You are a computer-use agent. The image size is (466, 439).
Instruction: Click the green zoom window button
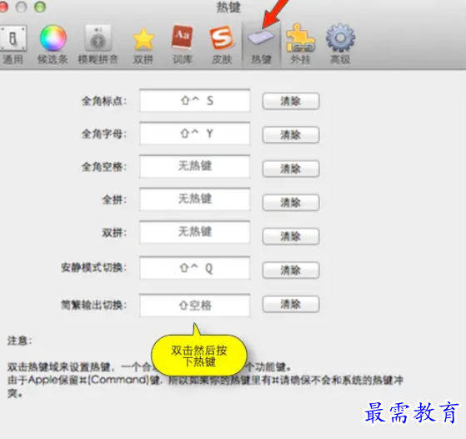40,7
